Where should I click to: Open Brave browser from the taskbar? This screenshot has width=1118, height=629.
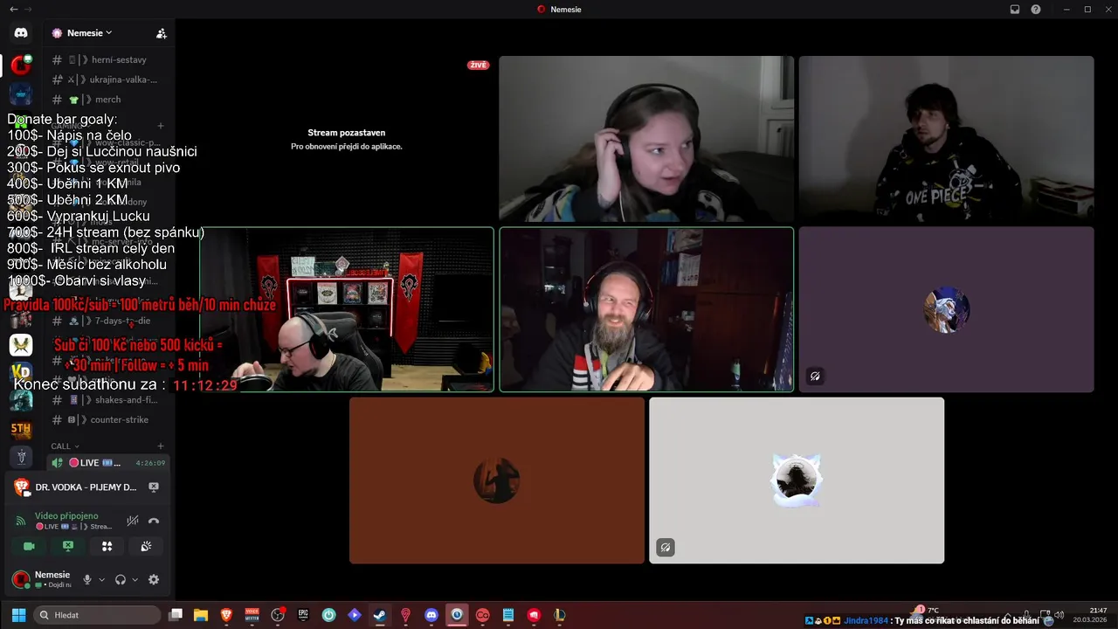pos(226,615)
